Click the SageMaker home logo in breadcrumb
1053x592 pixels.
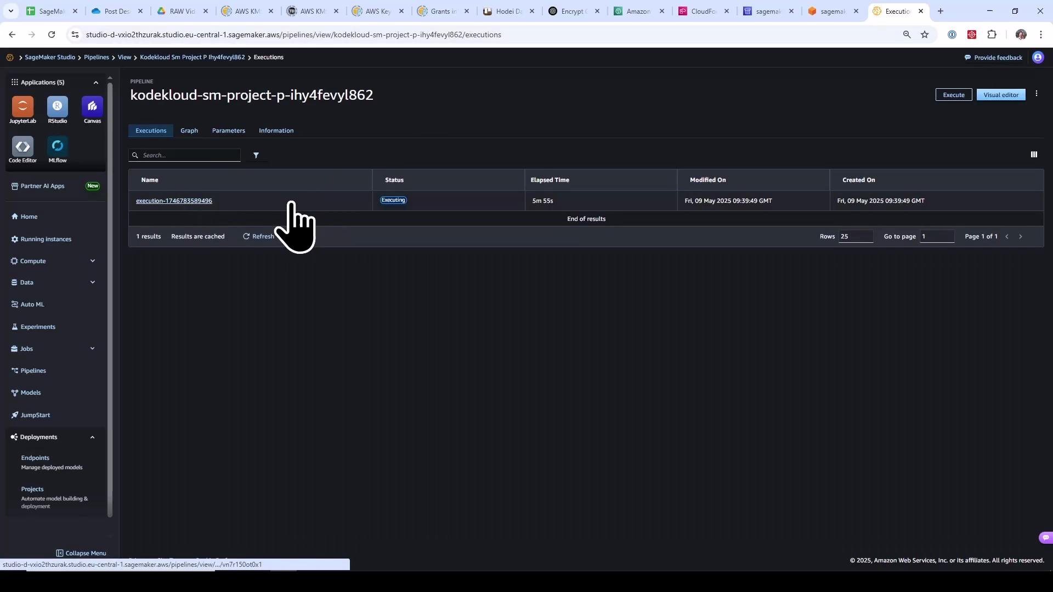(x=10, y=58)
